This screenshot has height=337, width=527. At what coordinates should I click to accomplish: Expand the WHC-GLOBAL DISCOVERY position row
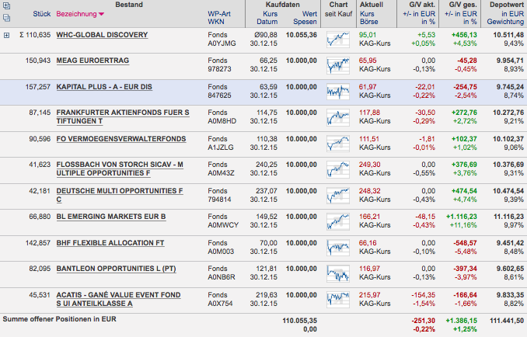click(6, 35)
